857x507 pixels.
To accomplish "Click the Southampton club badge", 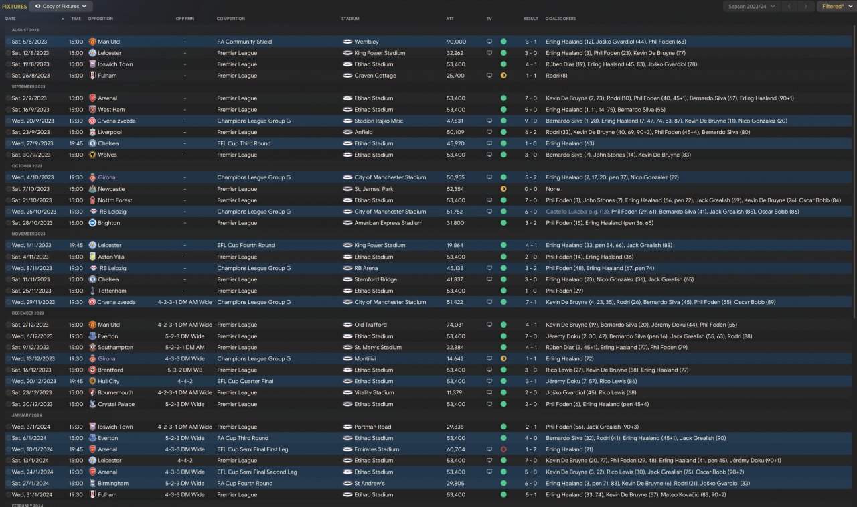I will click(92, 348).
